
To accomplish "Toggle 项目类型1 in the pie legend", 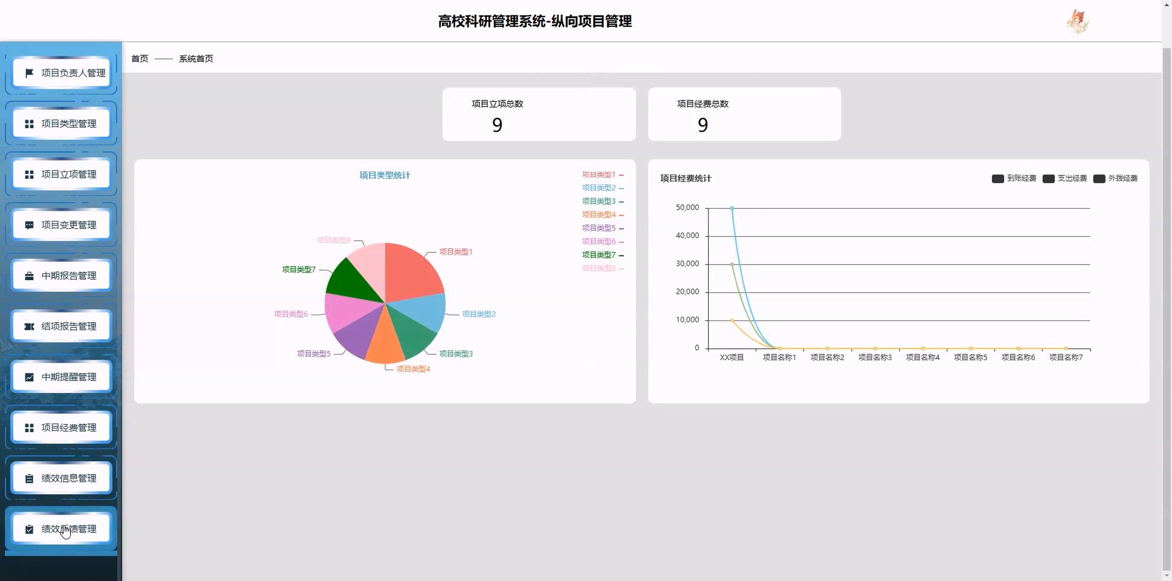I will [x=602, y=174].
